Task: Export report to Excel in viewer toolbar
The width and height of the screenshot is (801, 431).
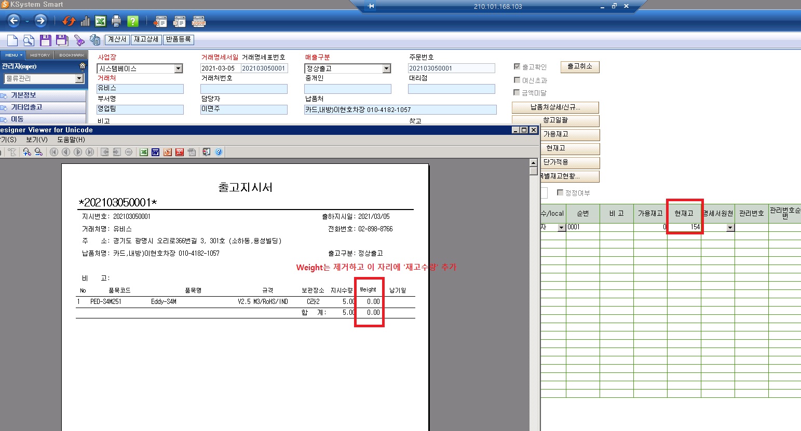Action: click(144, 152)
